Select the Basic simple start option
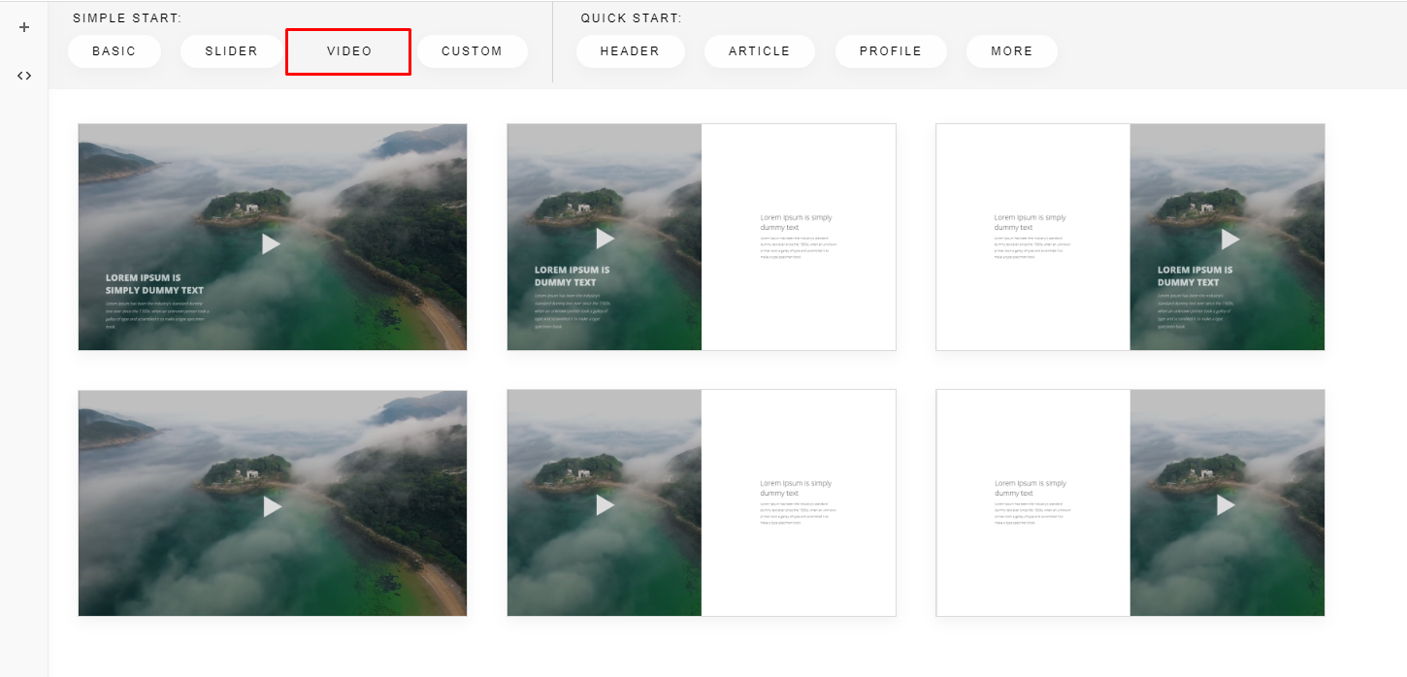Viewport: 1407px width, 677px height. click(x=115, y=51)
